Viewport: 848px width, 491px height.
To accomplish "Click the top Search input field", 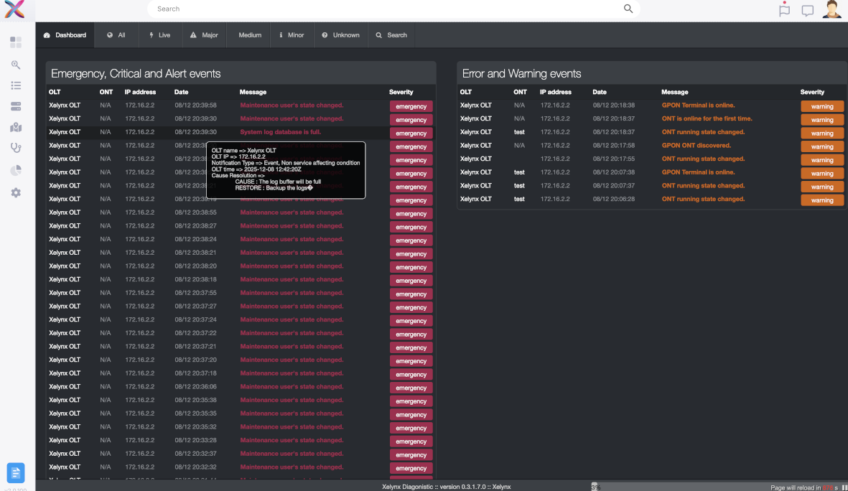I will pos(388,9).
